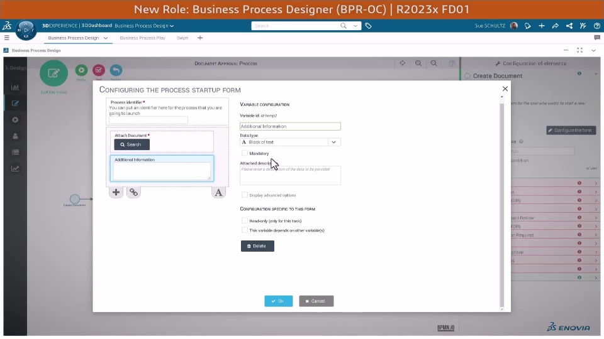
Task: Select the play circle icon in left sidebar
Action: tap(15, 120)
